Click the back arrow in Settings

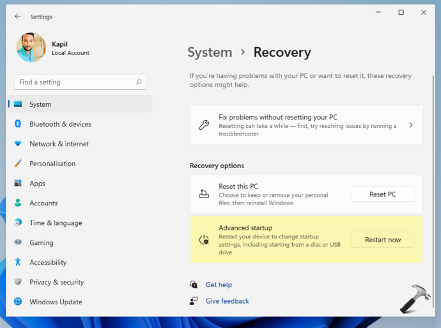(x=17, y=17)
